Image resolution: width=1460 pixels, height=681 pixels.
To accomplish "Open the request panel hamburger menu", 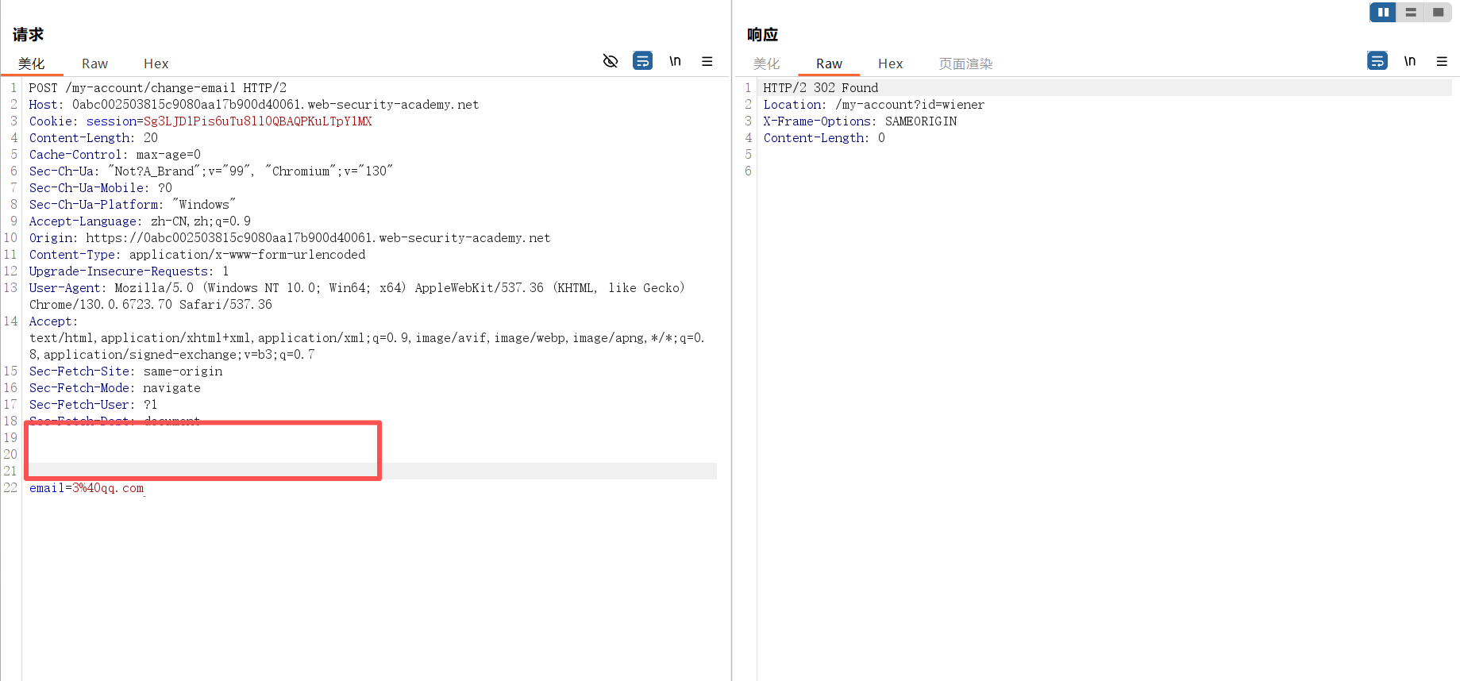I will pyautogui.click(x=707, y=61).
